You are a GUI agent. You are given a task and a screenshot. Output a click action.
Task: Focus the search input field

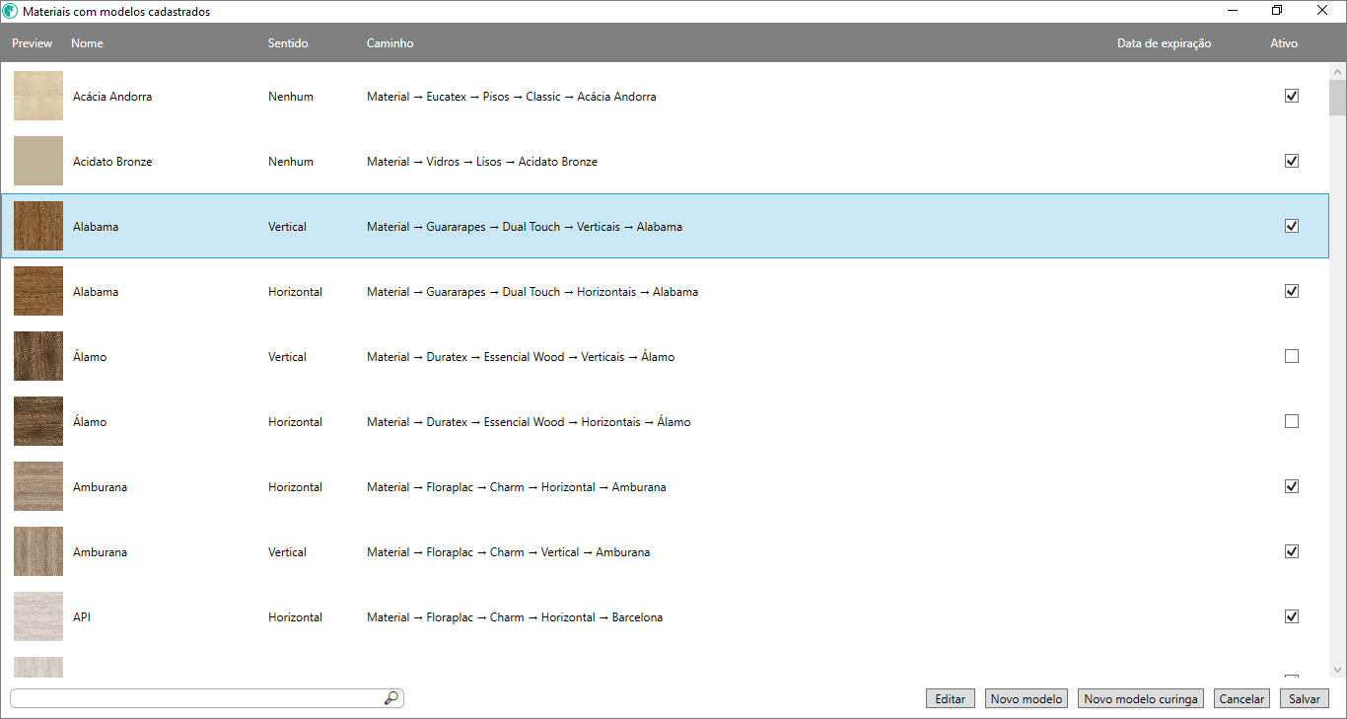[x=197, y=698]
